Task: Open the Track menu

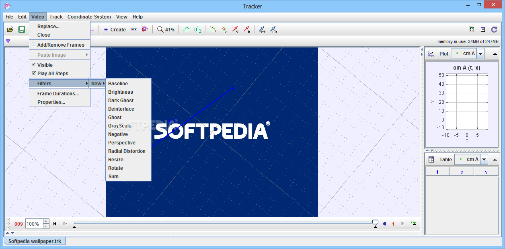Action: pyautogui.click(x=56, y=17)
